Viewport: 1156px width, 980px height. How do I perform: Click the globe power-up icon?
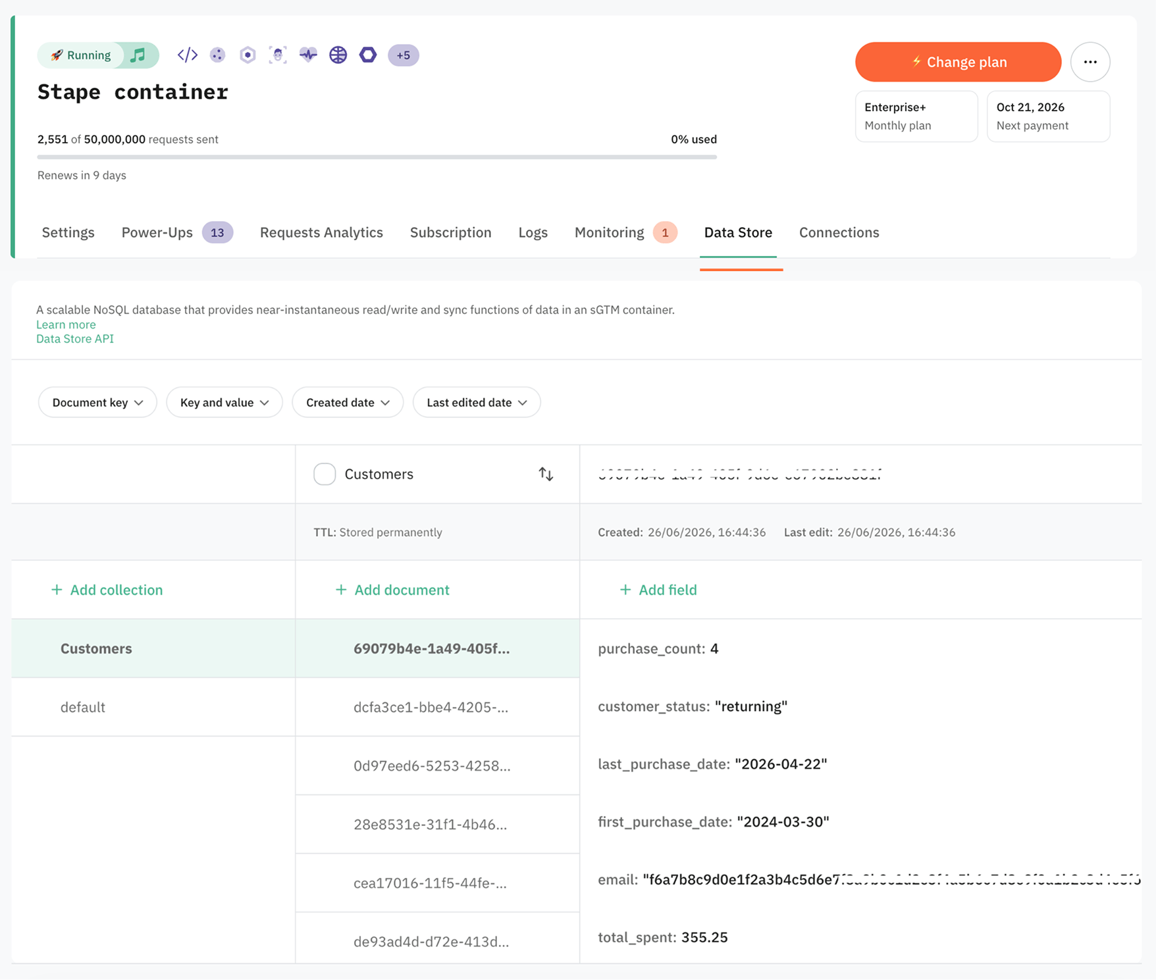pos(338,55)
